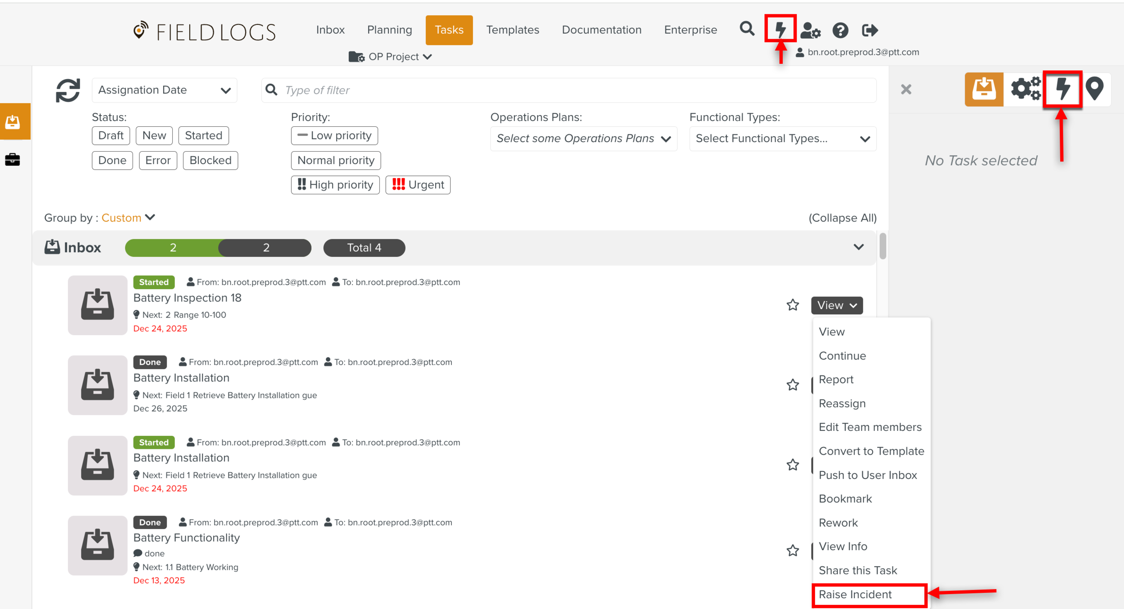Toggle the Urgent priority filter
Screen dimensions: 1124x609
[418, 185]
